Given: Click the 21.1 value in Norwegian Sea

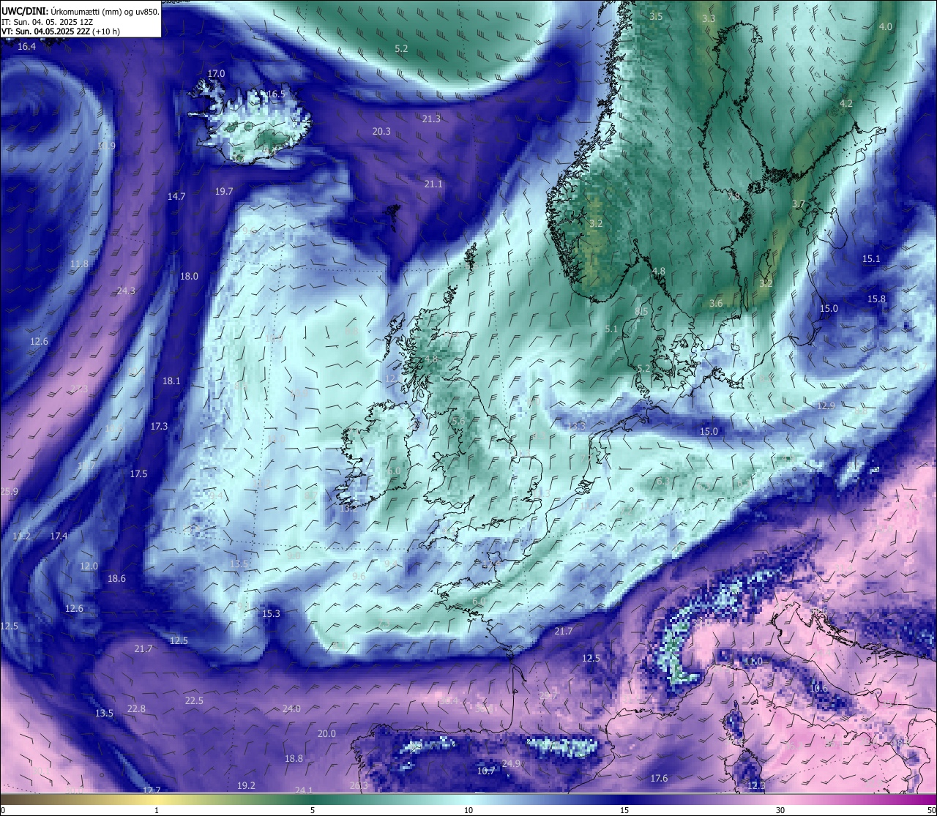Looking at the screenshot, I should pyautogui.click(x=433, y=184).
